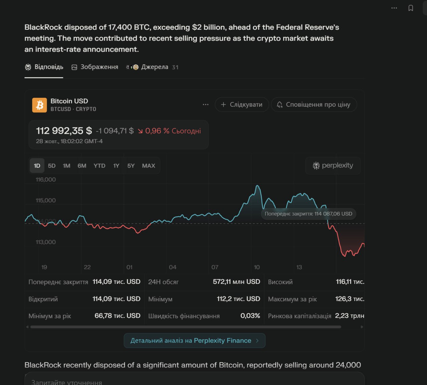Select the 5D chart range
Screen dimensions: 427x385
pyautogui.click(x=52, y=166)
